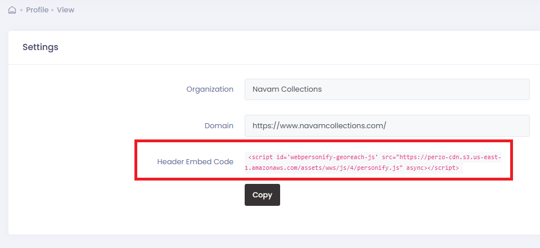Image resolution: width=540 pixels, height=248 pixels.
Task: Click the Domain field label
Action: click(x=219, y=126)
